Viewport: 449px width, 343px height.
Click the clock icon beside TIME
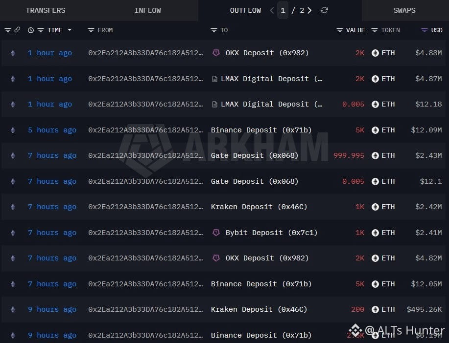click(31, 30)
